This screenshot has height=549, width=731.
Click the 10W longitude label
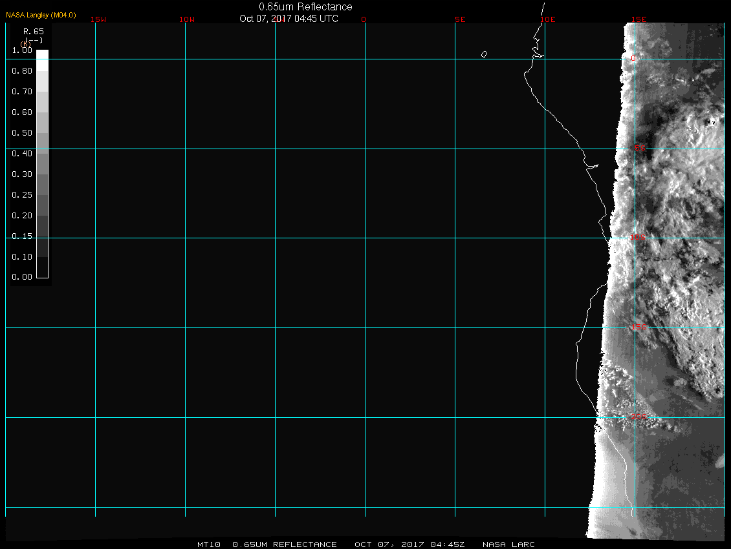click(187, 19)
